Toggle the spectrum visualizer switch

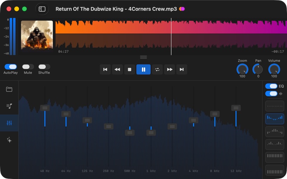coord(271,93)
